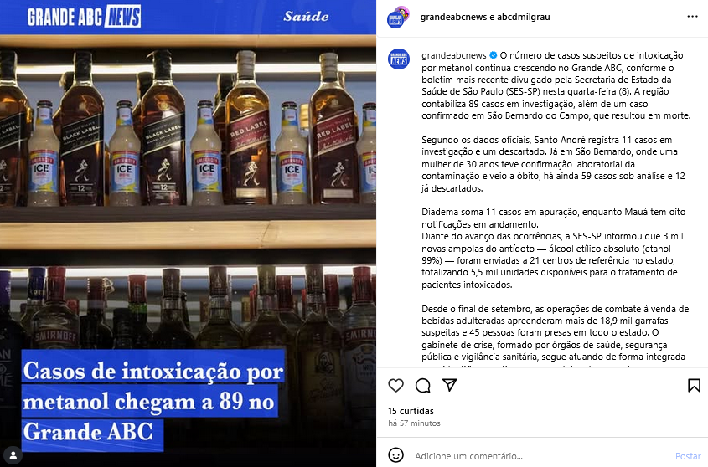Screen dimensions: 708x467
Task: Focus the 'Adicione um comentário...' field
Action: tap(542, 456)
